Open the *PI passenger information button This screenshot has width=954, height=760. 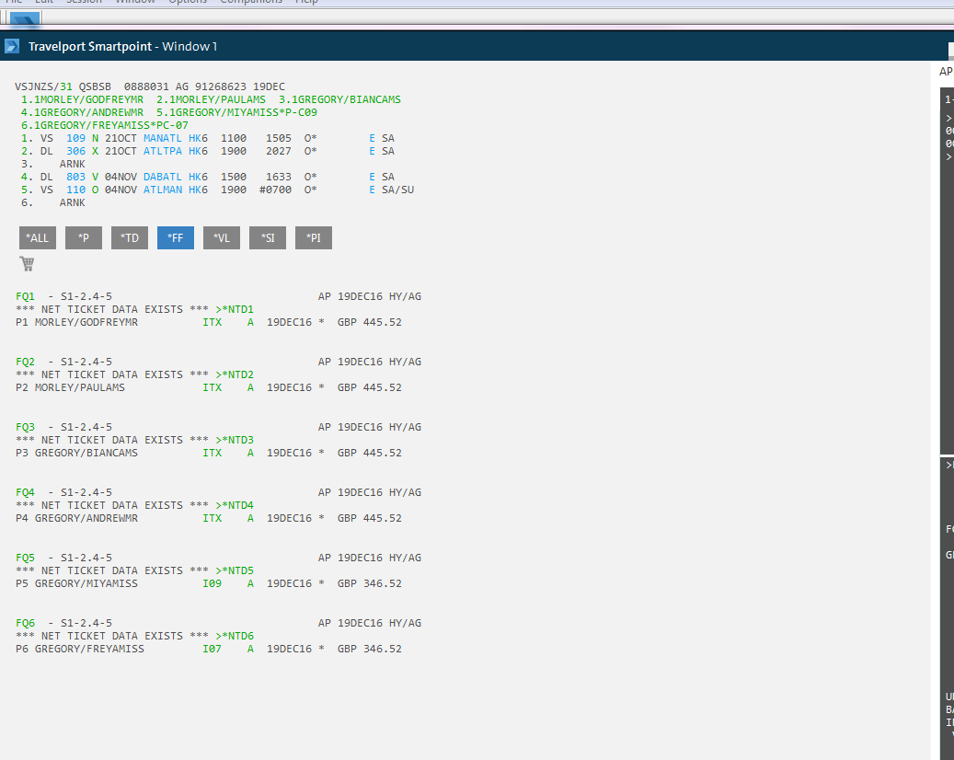point(314,238)
